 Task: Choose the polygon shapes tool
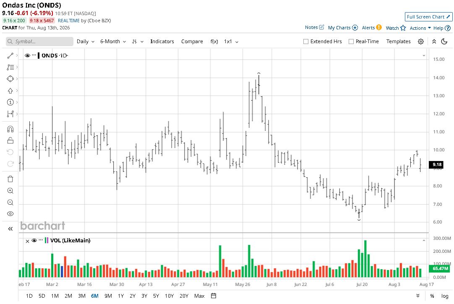click(x=10, y=79)
